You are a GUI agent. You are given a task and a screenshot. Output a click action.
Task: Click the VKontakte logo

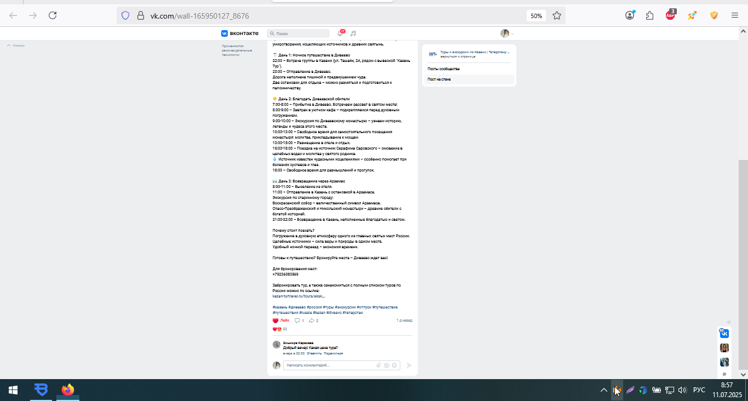(240, 33)
